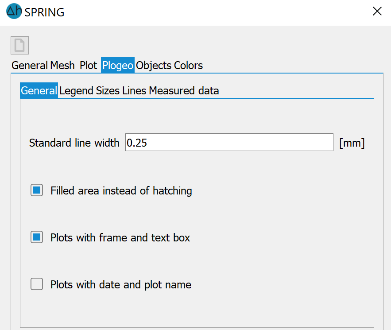Open the Measured data sub-tab

(184, 90)
